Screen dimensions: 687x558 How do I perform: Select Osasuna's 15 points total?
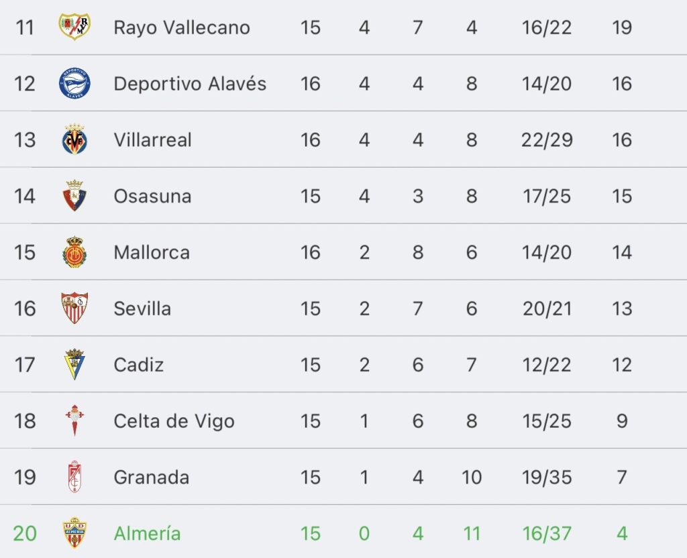point(622,197)
